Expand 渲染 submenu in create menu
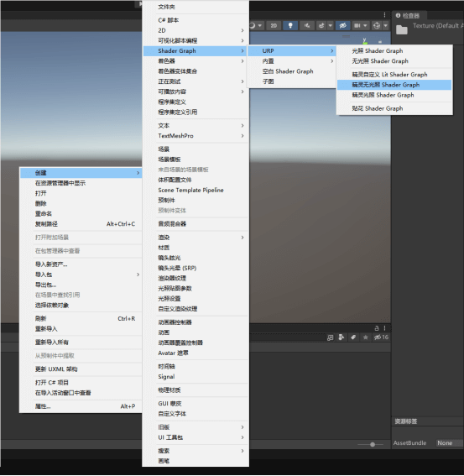 (196, 238)
